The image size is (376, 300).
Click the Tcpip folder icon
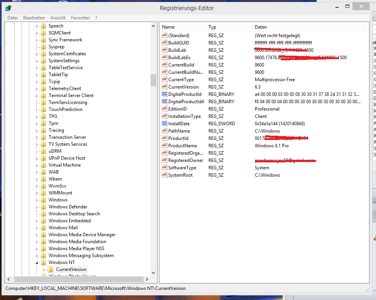coord(43,82)
